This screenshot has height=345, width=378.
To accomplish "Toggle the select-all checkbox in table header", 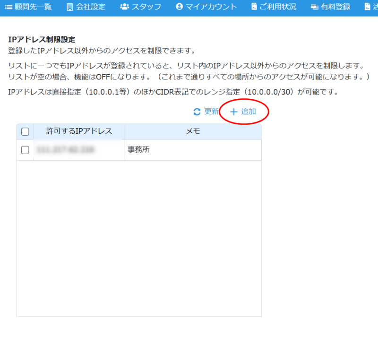I will click(x=25, y=132).
